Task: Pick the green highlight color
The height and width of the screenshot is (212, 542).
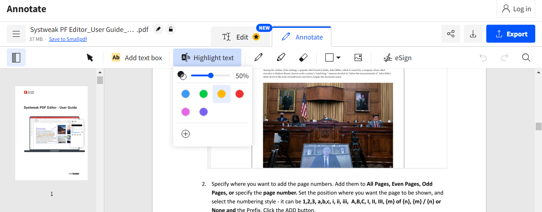Action: [204, 94]
